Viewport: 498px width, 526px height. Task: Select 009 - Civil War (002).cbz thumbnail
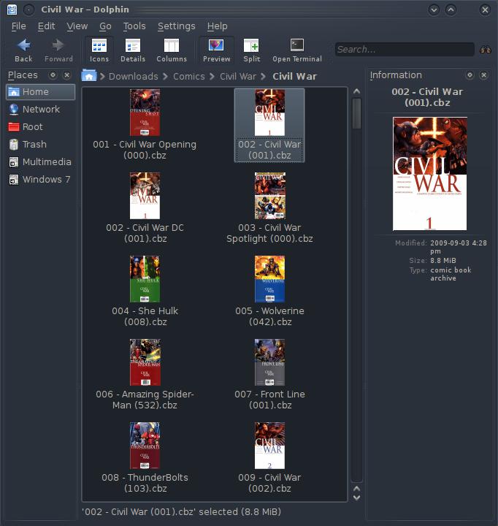coord(269,446)
